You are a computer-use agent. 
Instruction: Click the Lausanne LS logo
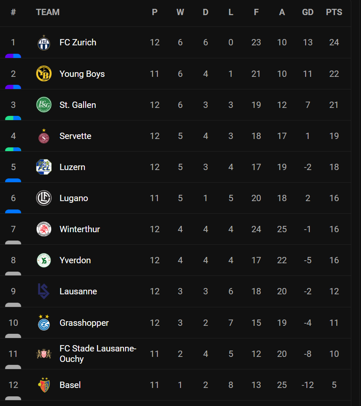pos(44,291)
